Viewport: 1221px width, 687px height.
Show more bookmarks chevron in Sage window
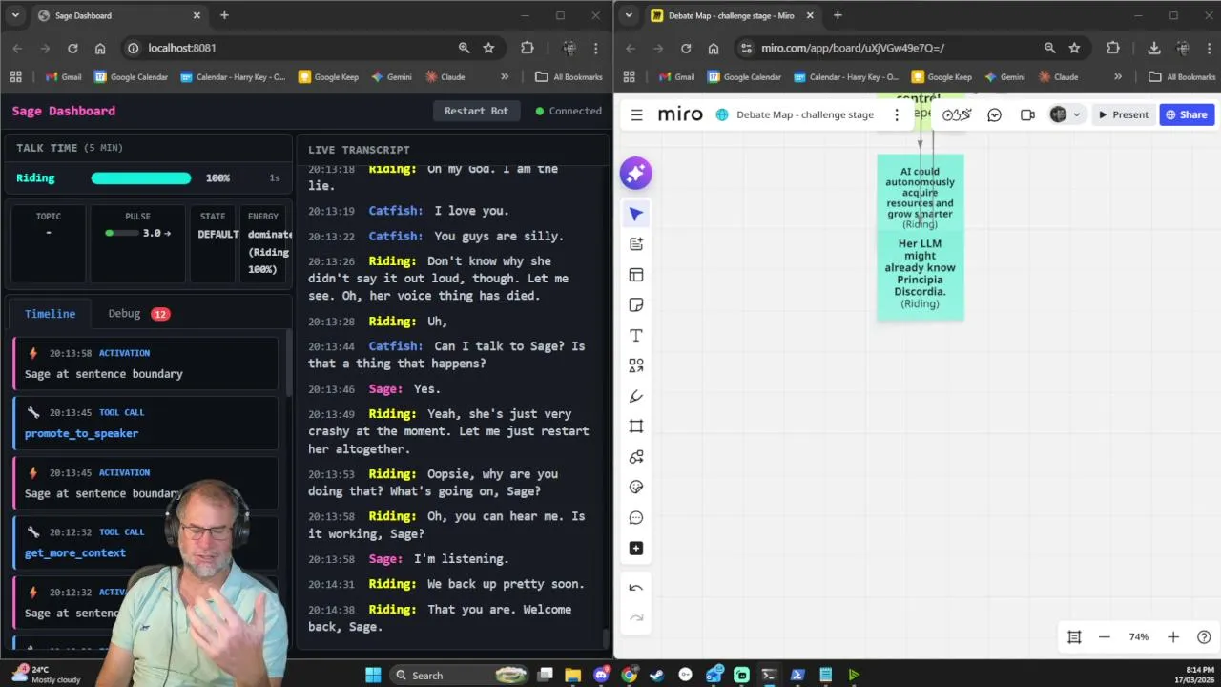(505, 77)
